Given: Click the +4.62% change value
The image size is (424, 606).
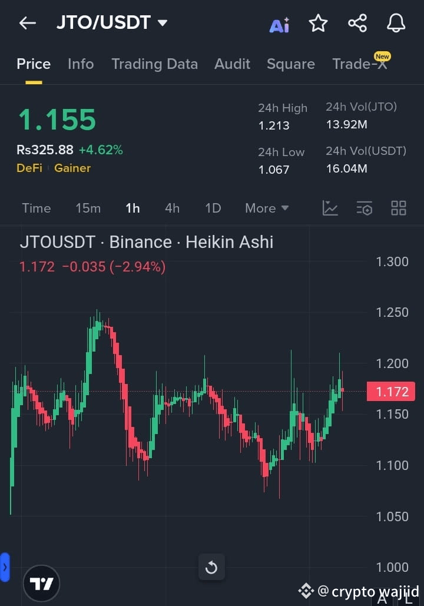Looking at the screenshot, I should [x=101, y=150].
